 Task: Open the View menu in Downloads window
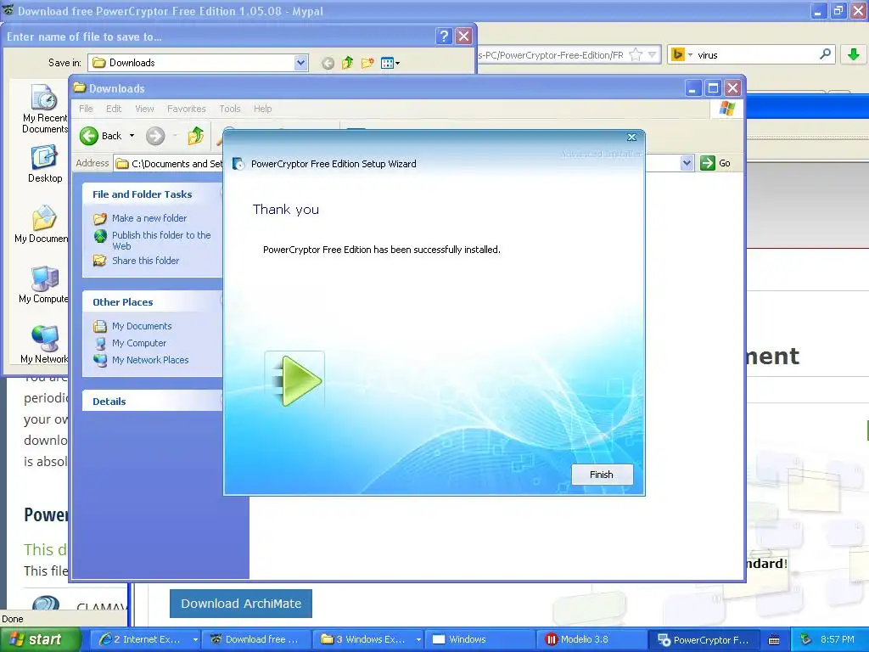(144, 109)
